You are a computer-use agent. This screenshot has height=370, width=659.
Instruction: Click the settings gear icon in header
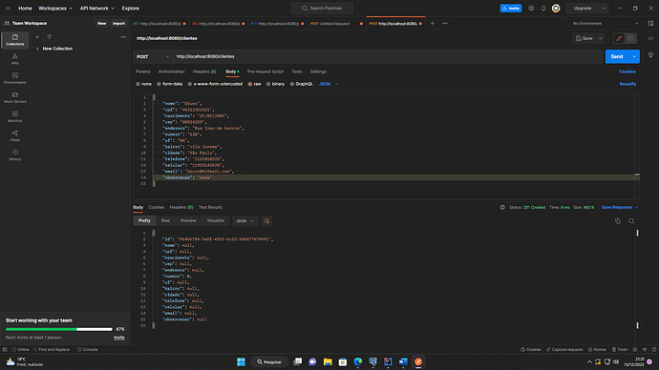click(531, 9)
